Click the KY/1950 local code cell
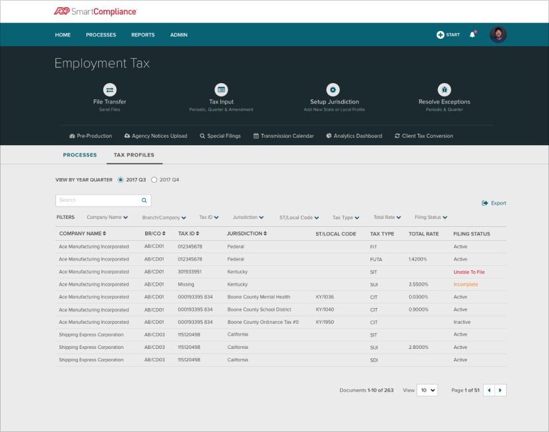This screenshot has height=432, width=549. coord(325,322)
